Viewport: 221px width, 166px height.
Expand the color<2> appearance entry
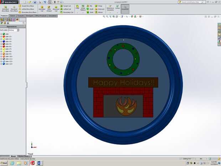click(x=1, y=36)
